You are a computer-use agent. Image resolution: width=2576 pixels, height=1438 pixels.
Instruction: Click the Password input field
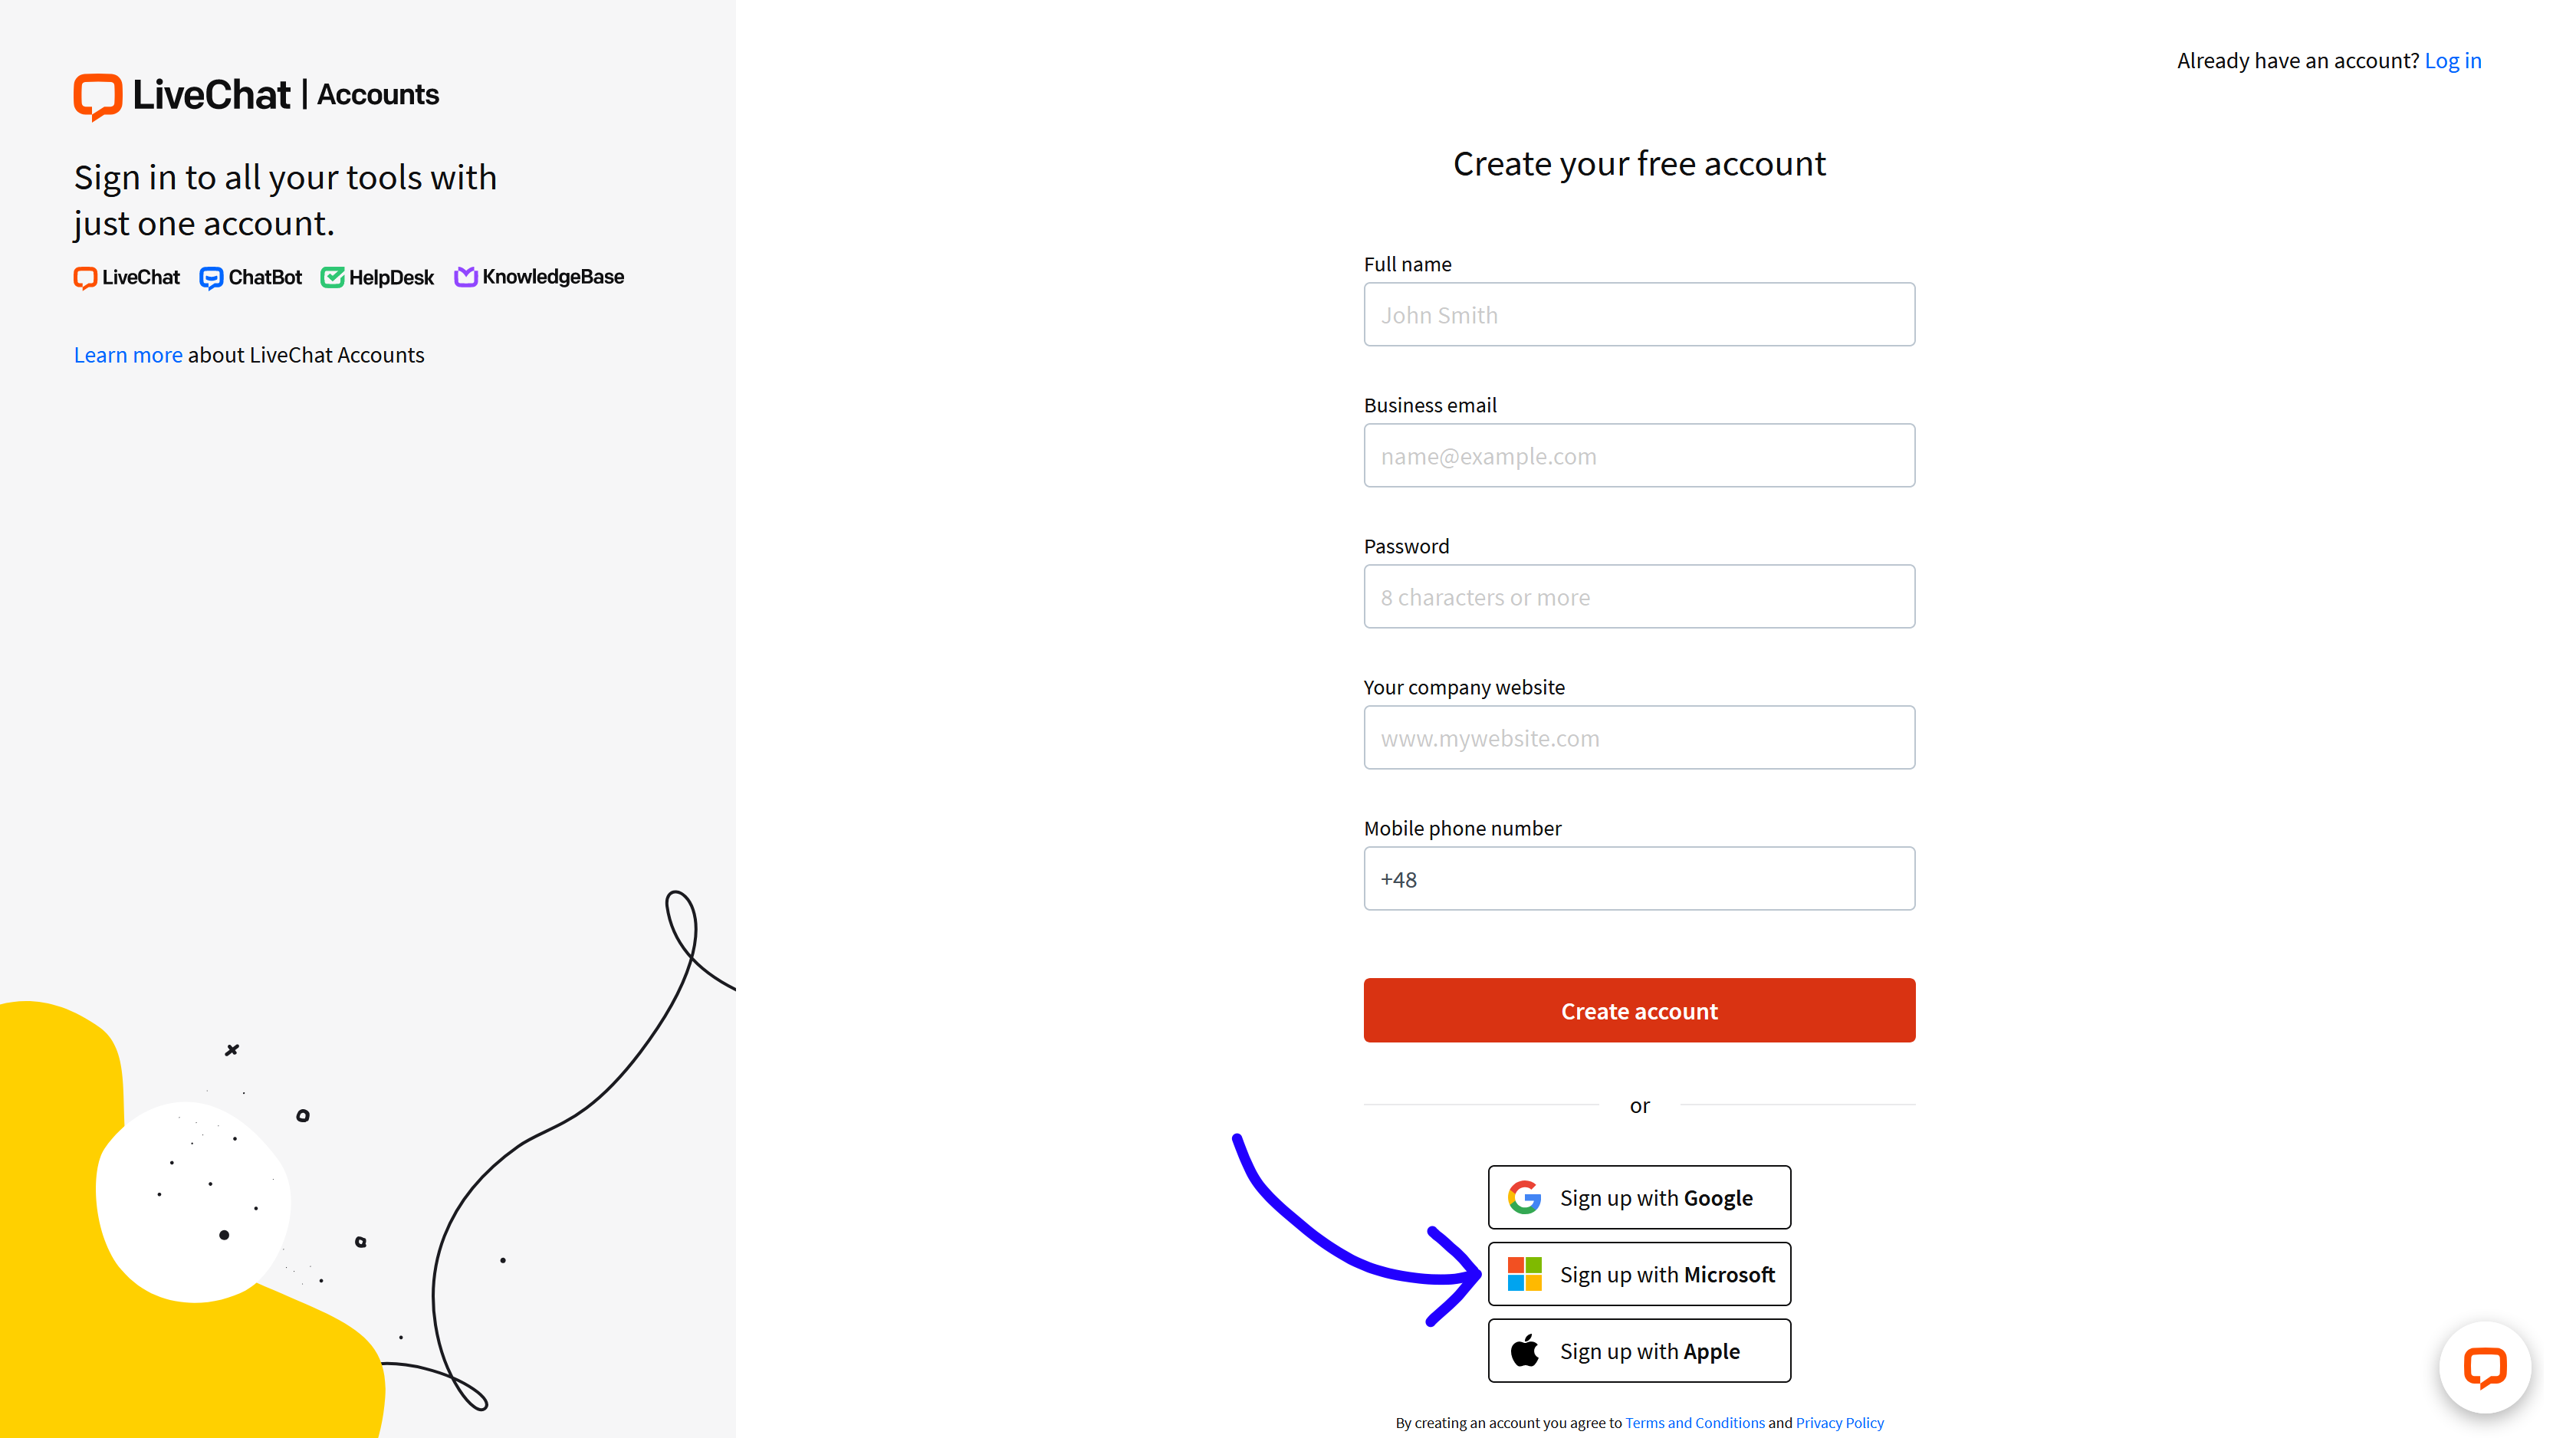1638,596
